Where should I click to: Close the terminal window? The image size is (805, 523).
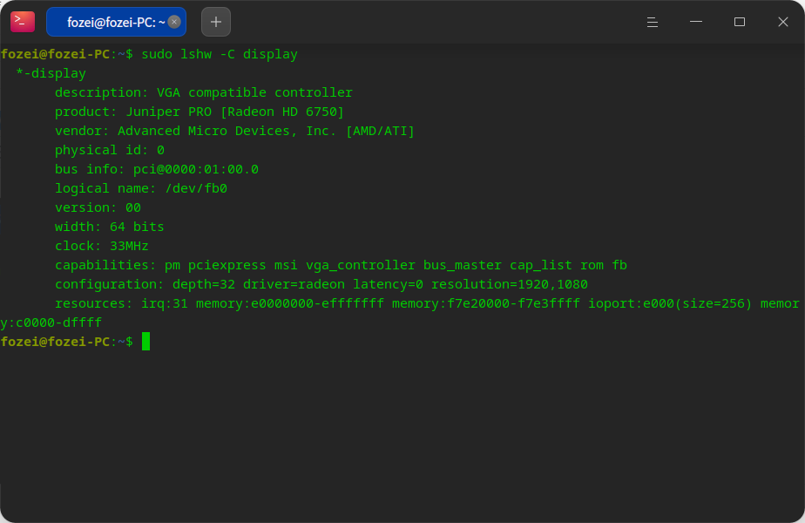tap(783, 22)
